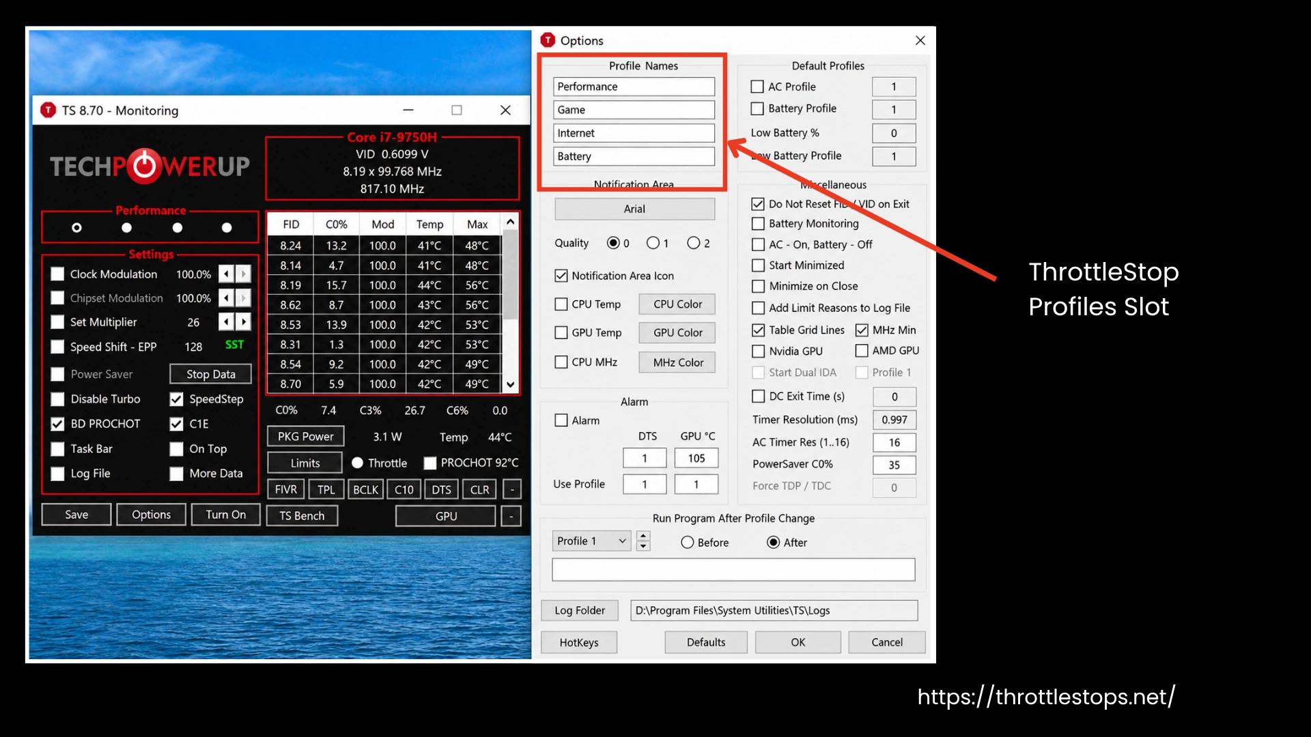Click the C10 button

tap(404, 490)
